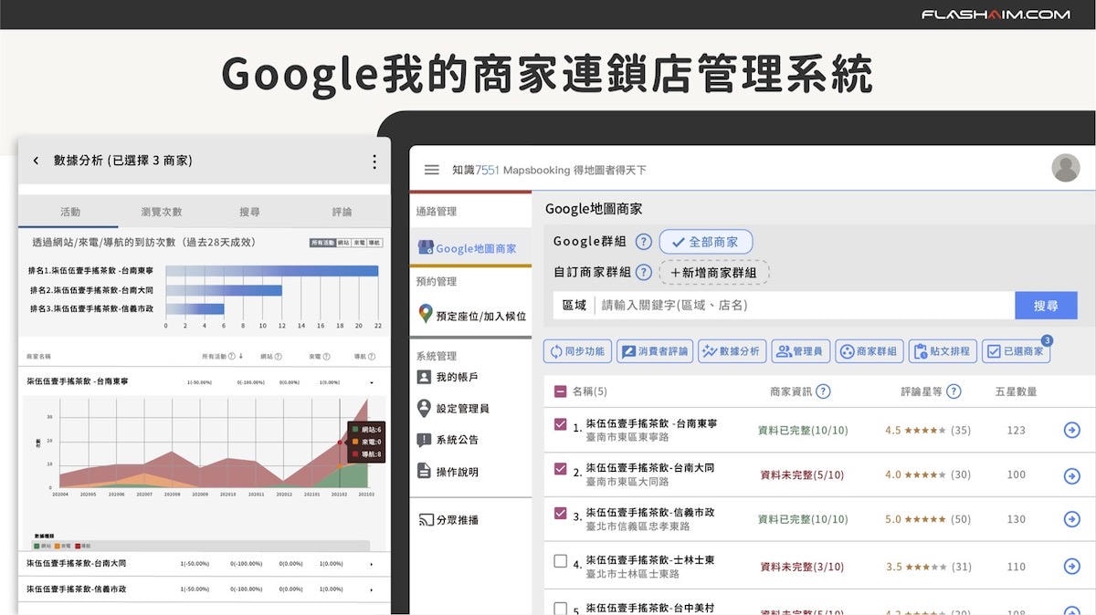Open 商家群組 groups tool

(869, 351)
